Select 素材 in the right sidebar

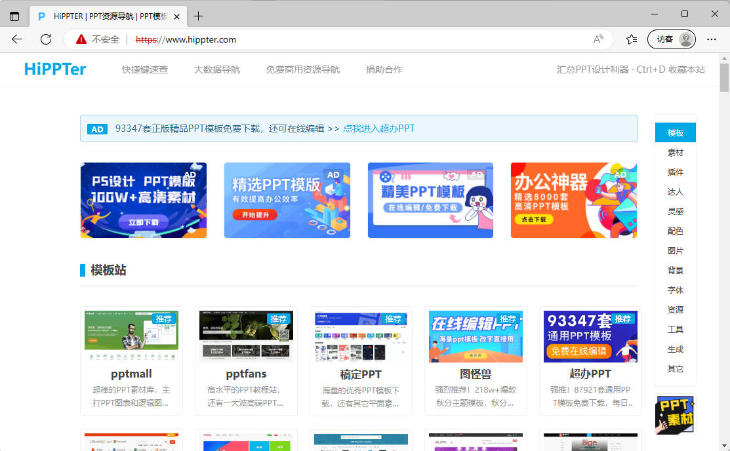[675, 153]
